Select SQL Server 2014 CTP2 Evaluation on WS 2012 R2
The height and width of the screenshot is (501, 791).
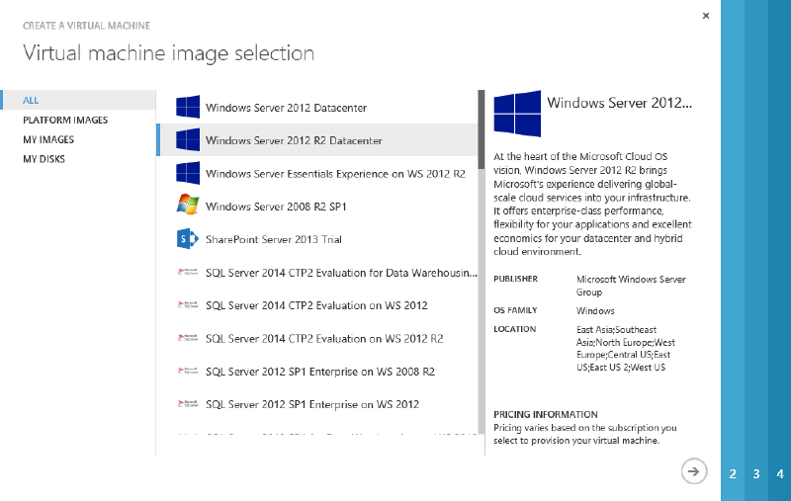pyautogui.click(x=316, y=339)
